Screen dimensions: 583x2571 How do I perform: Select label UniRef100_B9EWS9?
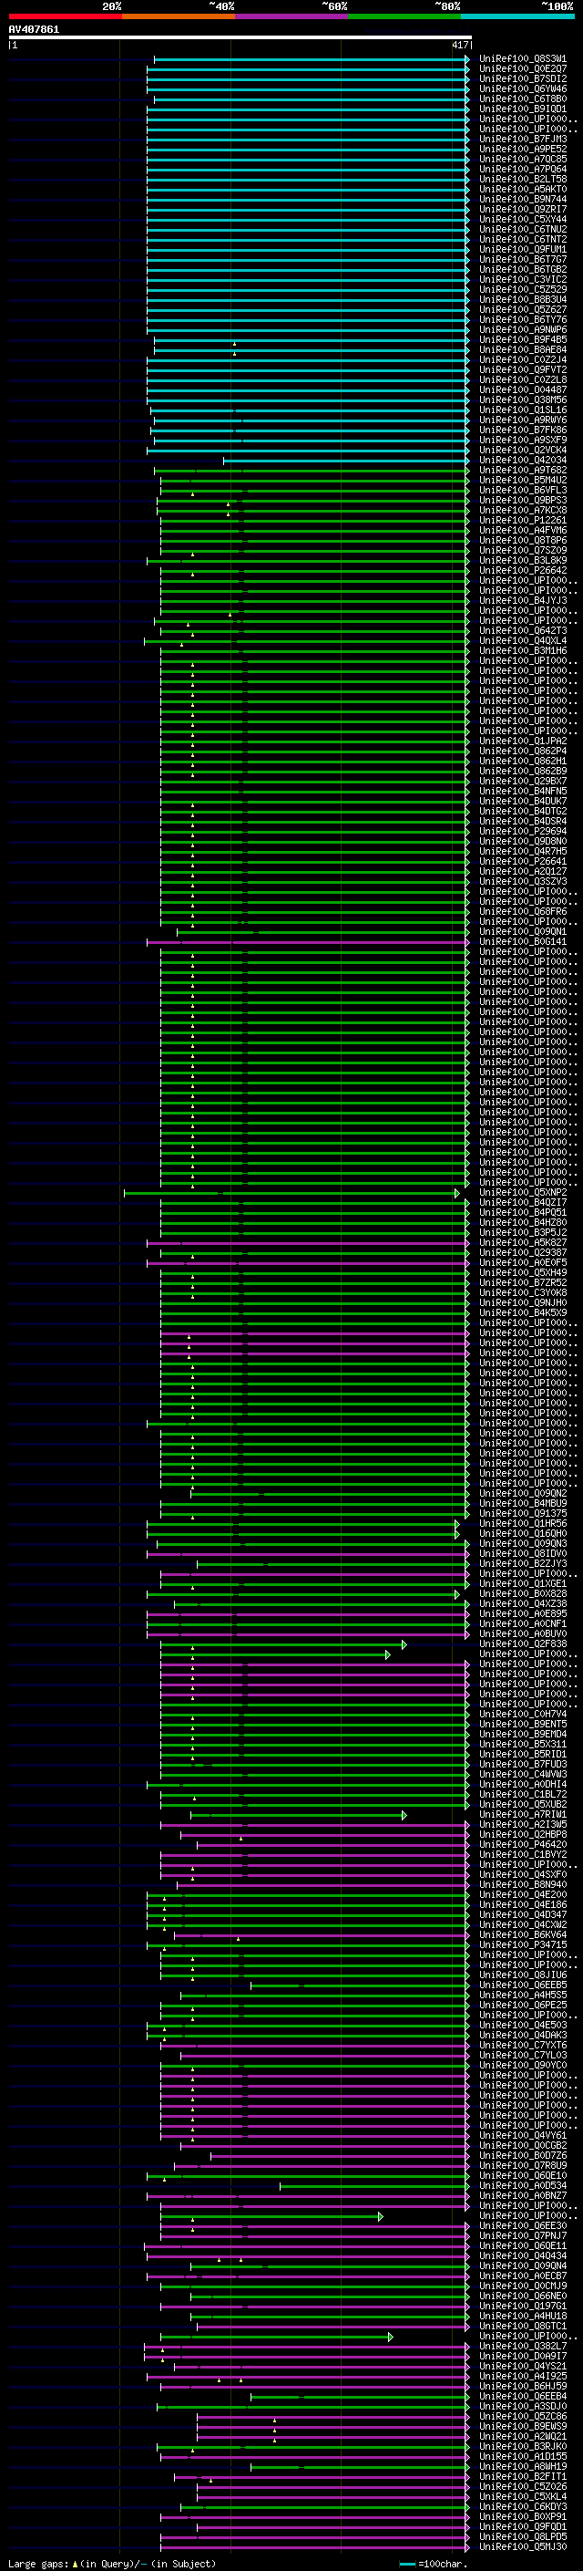pos(523,2426)
